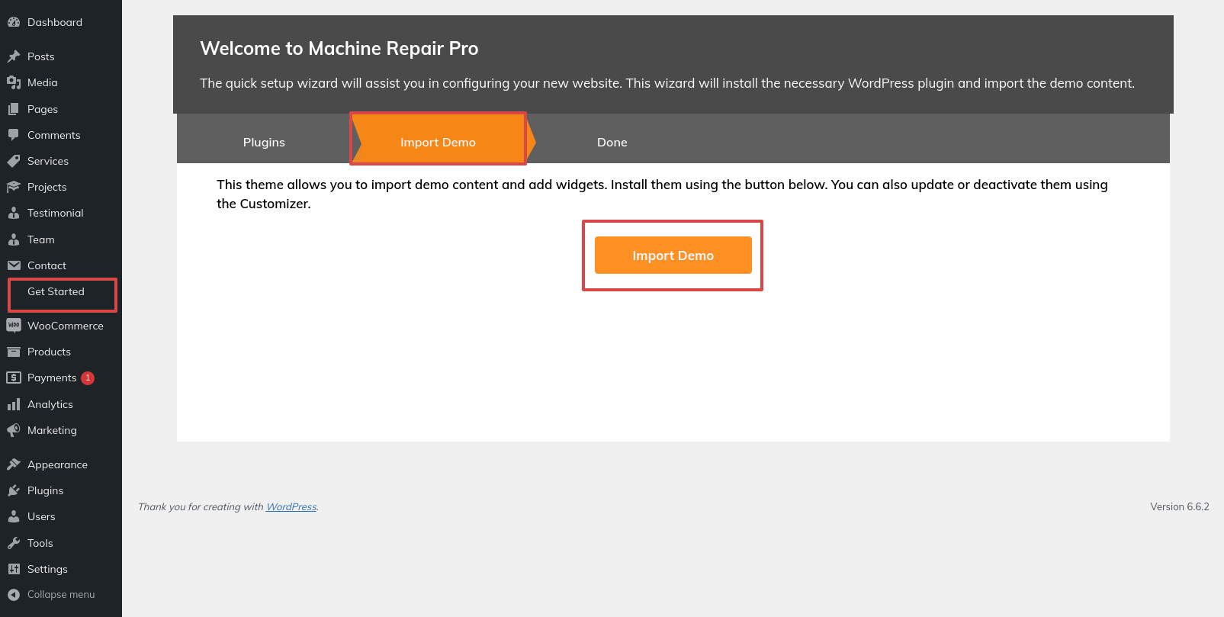Click the Comments speech bubble icon
The width and height of the screenshot is (1224, 617).
click(x=14, y=135)
